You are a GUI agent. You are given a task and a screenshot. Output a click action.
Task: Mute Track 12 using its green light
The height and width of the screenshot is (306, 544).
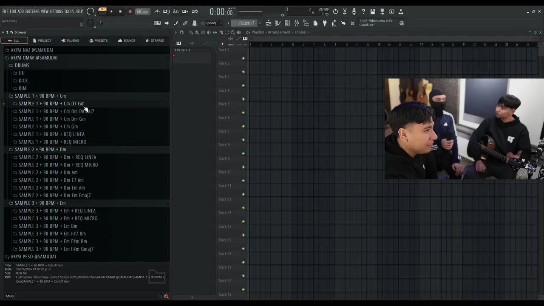pos(243,208)
